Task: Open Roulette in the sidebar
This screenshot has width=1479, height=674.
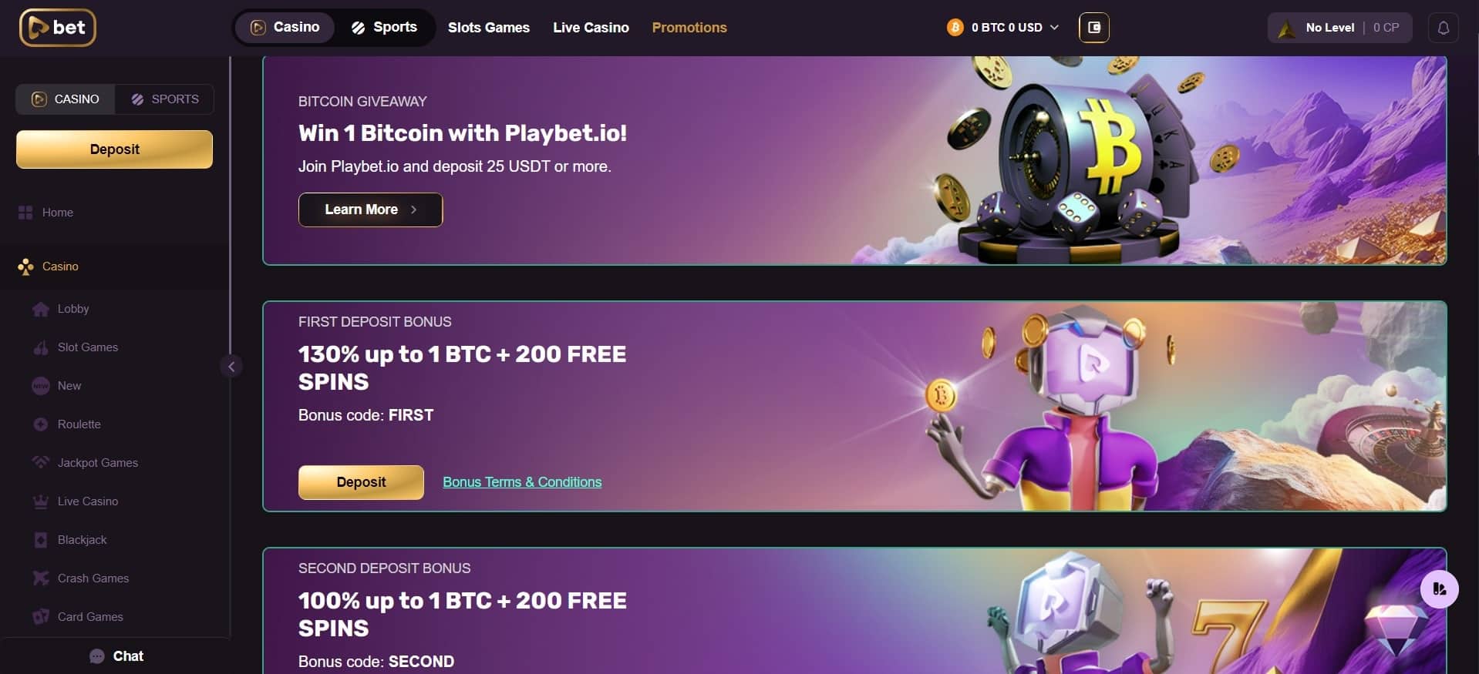Action: point(79,424)
